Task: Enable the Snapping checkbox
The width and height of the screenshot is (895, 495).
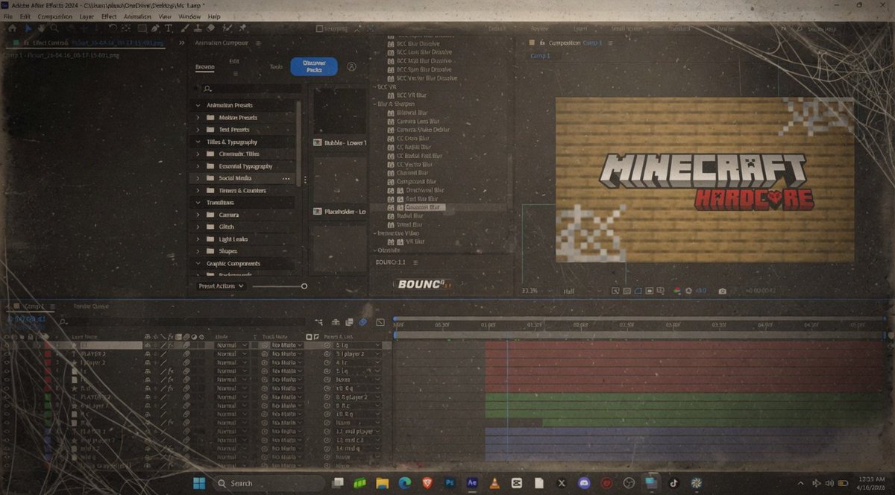Action: click(x=320, y=29)
